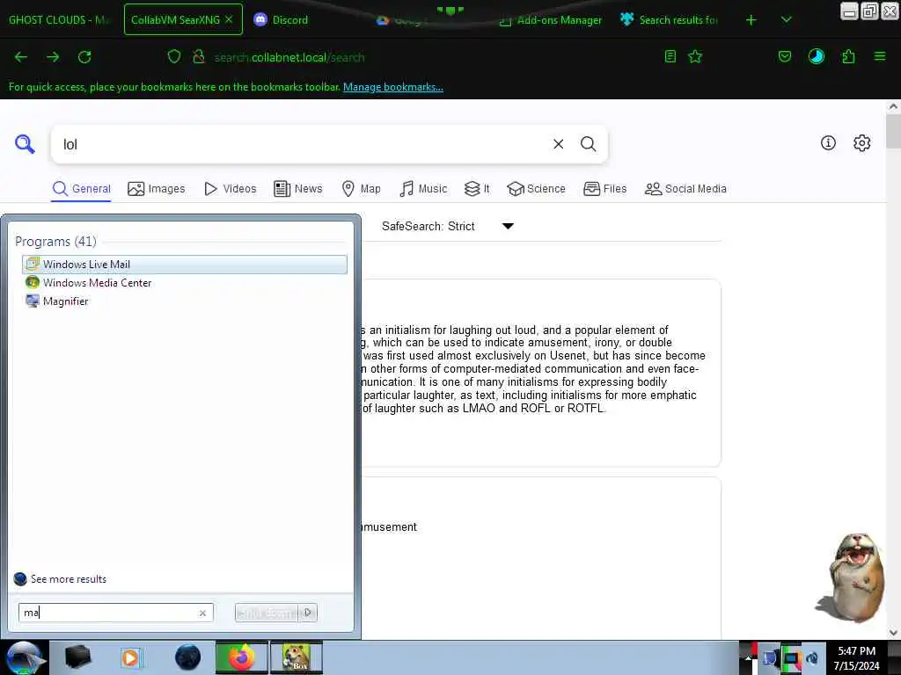Click the page scrollbar down arrow
Viewport: 901px width, 675px height.
pyautogui.click(x=893, y=633)
